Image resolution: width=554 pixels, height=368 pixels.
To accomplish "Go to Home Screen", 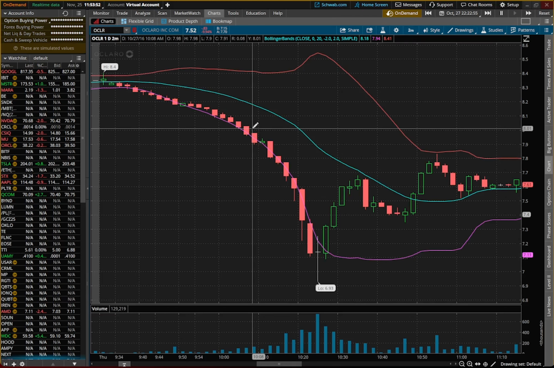I will [x=371, y=5].
